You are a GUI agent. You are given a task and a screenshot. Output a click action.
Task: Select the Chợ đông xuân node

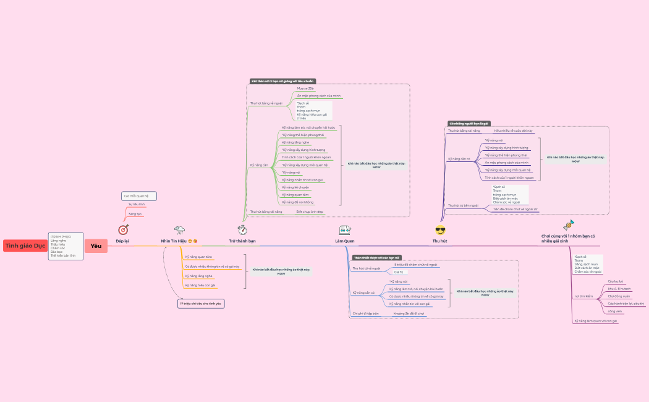619,296
